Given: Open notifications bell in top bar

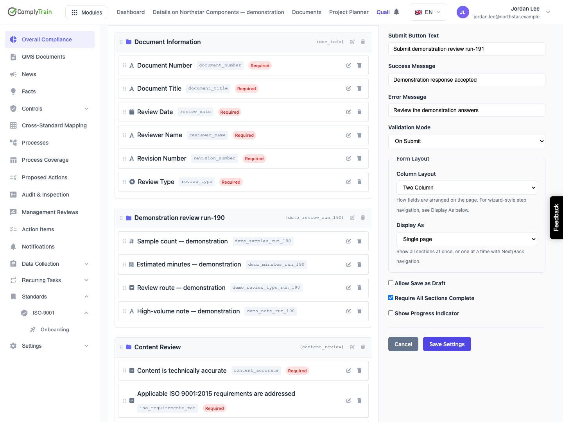Looking at the screenshot, I should [x=396, y=12].
